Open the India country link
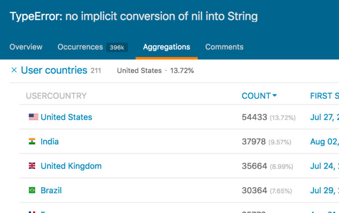This screenshot has width=339, height=213. pos(50,141)
